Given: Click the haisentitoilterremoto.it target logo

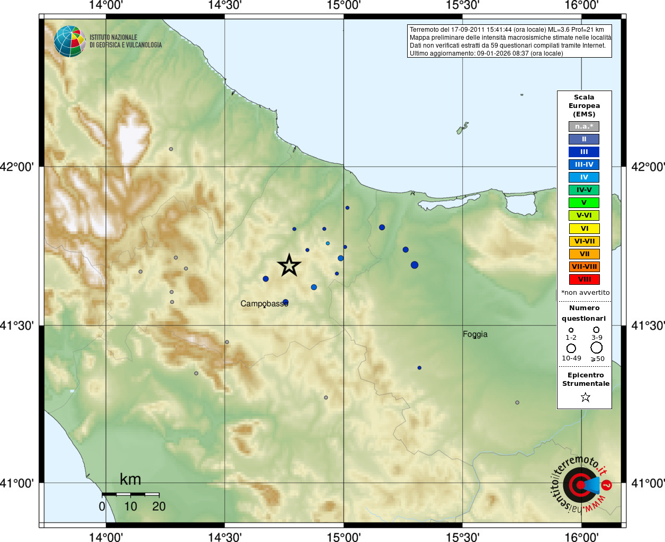Looking at the screenshot, I should tap(581, 485).
